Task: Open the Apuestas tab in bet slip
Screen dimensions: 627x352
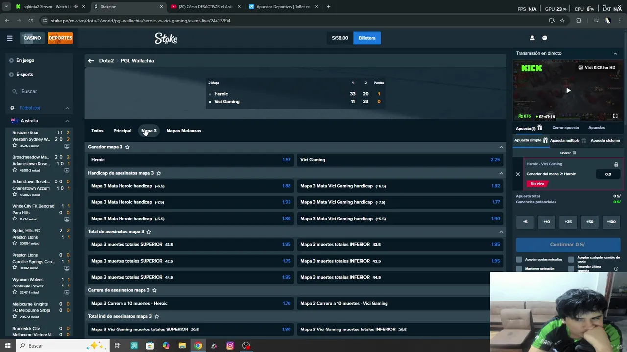Action: tap(597, 128)
